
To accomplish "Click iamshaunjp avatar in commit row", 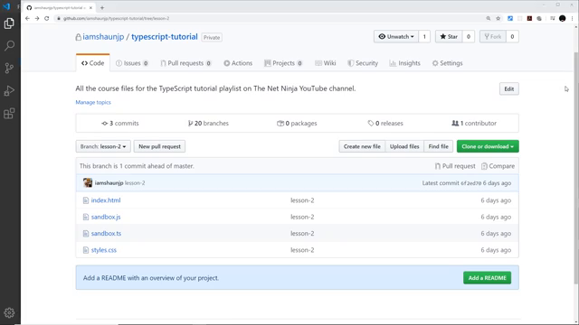I will 88,182.
